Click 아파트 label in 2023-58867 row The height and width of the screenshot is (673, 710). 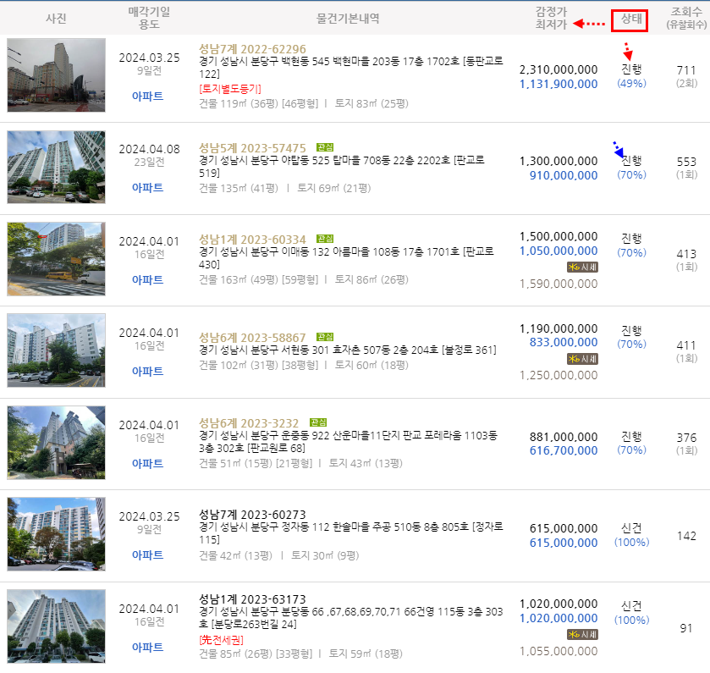tap(147, 372)
